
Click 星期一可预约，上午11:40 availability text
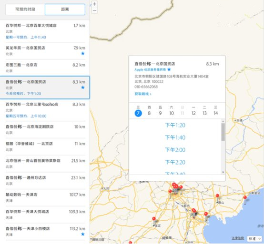click(26, 37)
